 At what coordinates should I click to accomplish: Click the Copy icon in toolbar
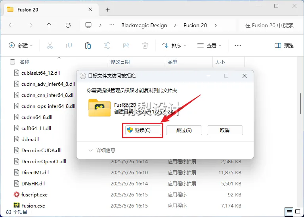[69, 45]
